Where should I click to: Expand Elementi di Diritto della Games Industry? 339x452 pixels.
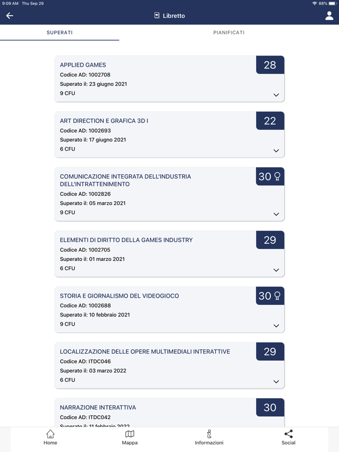point(276,270)
